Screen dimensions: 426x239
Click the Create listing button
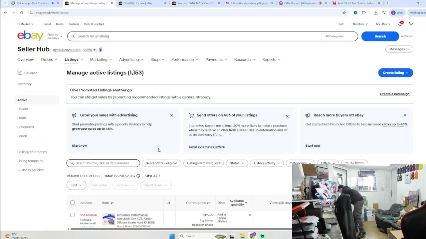click(x=395, y=73)
